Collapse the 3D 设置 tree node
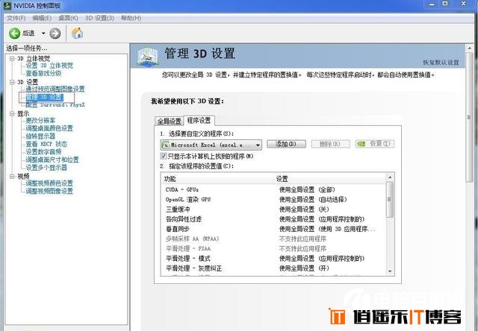The width and height of the screenshot is (478, 331). coord(11,82)
